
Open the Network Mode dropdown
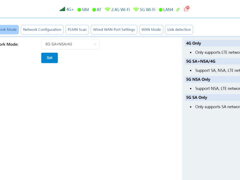tap(70, 44)
